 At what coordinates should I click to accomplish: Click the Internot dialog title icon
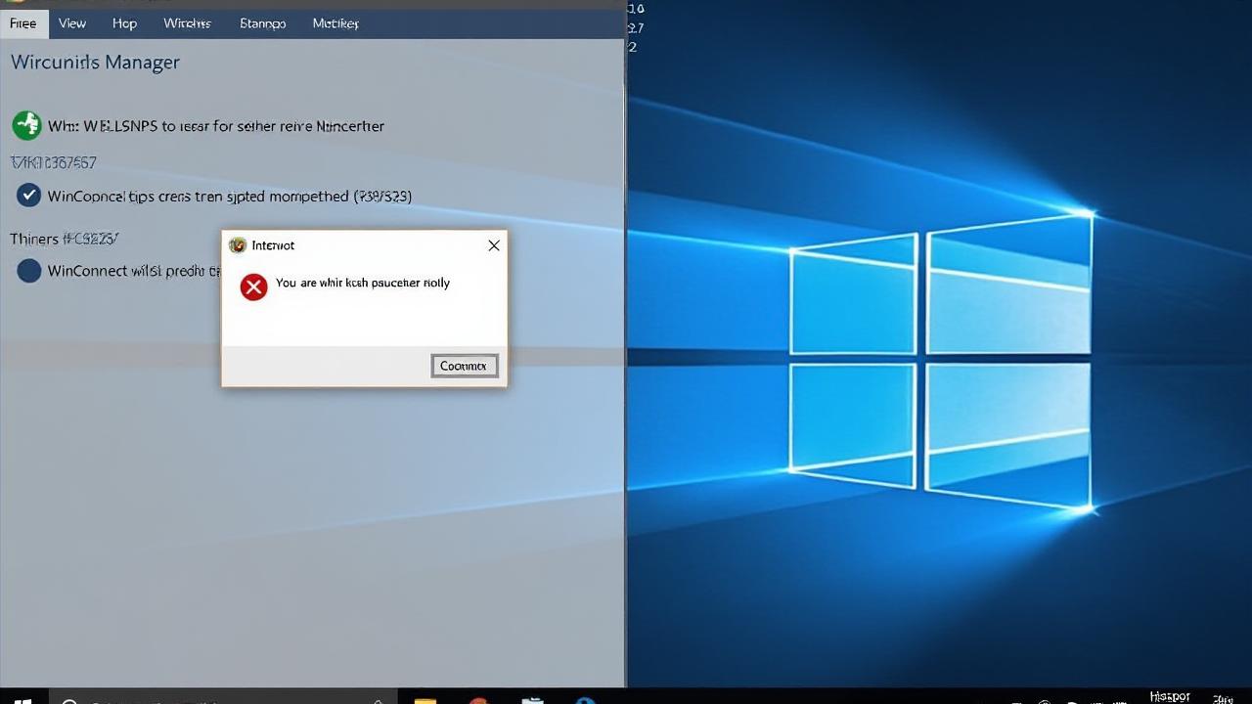click(238, 245)
